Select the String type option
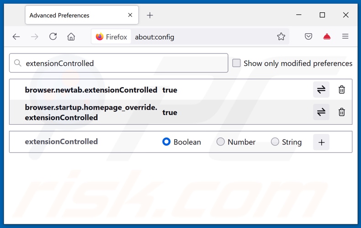This screenshot has width=361, height=228. pyautogui.click(x=275, y=142)
